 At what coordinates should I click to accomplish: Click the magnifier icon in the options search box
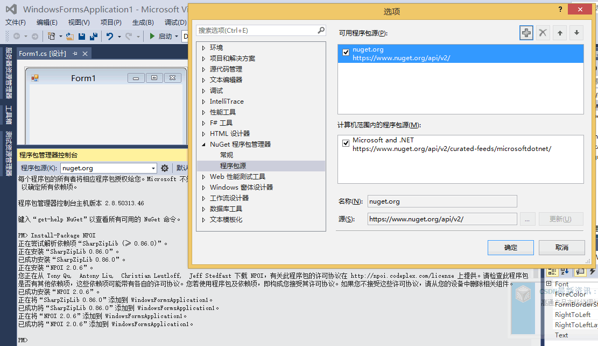tap(321, 30)
